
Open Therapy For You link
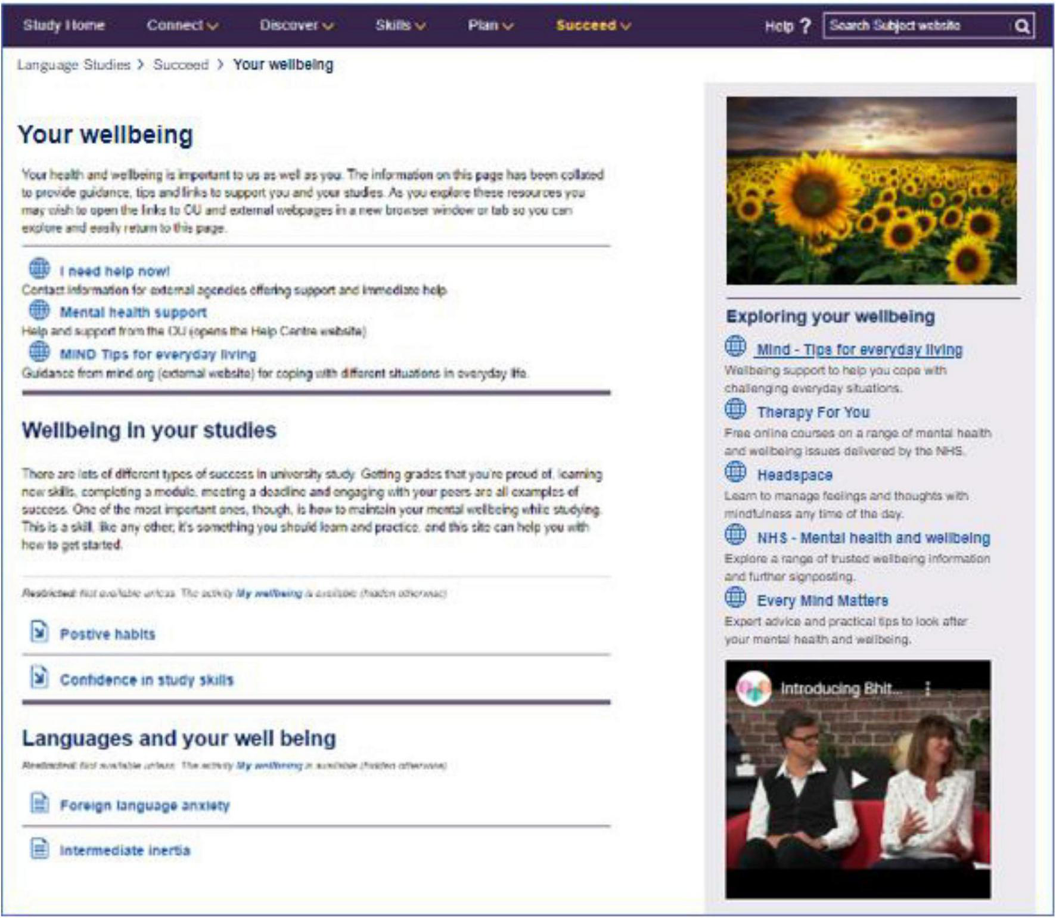point(813,413)
